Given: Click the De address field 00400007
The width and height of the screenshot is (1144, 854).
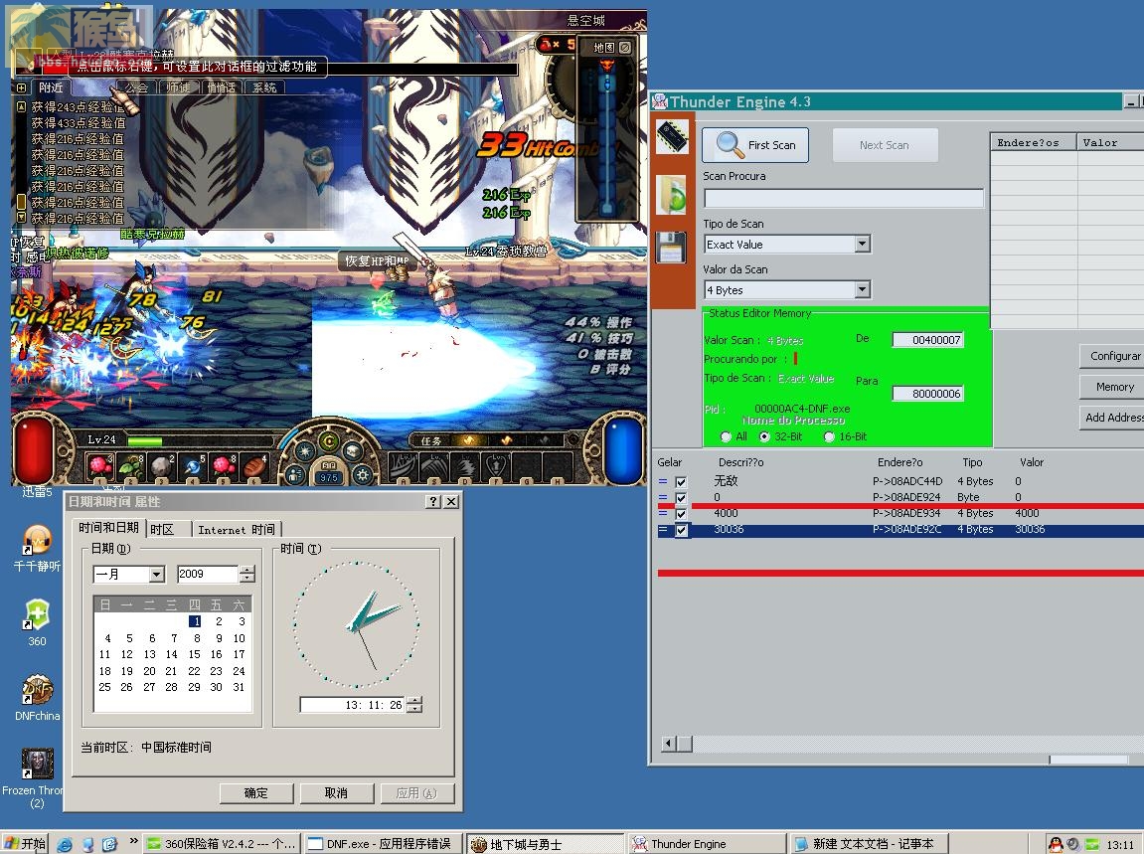Looking at the screenshot, I should coord(928,339).
